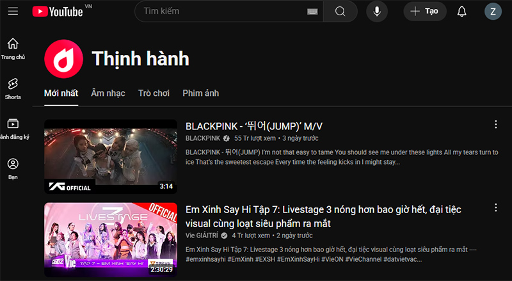The width and height of the screenshot is (512, 281).
Task: Click the '55 Tr lượt xem' text
Action: (255, 138)
